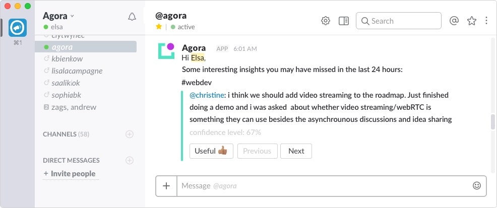
Task: Open the Agora workspace icon in team sidebar
Action: (x=18, y=28)
